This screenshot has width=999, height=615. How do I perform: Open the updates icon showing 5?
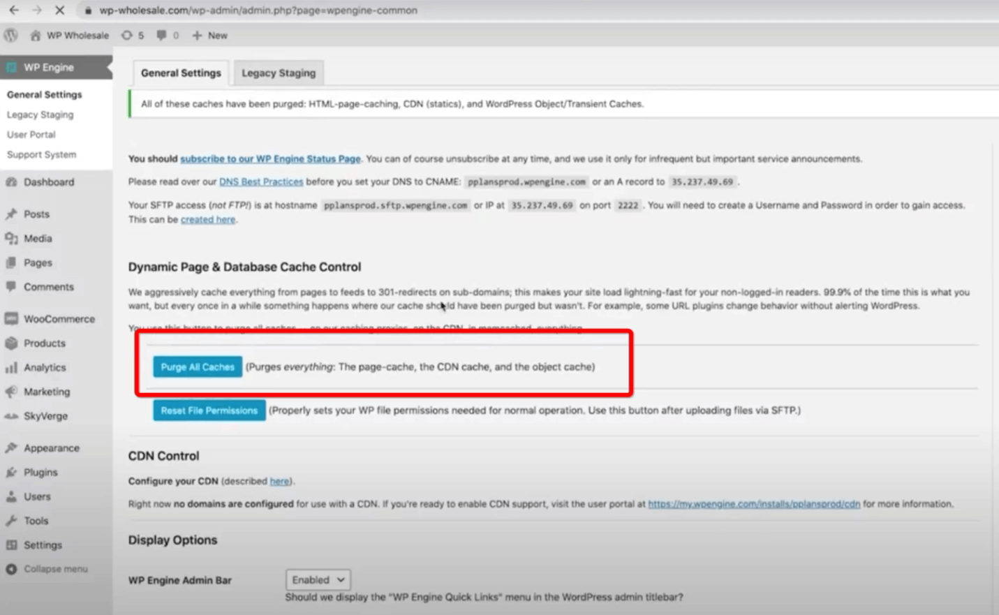tap(126, 35)
